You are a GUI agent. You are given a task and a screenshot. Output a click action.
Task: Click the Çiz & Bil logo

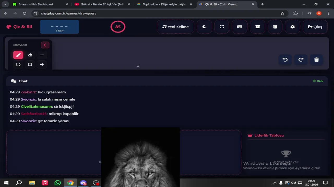19,27
